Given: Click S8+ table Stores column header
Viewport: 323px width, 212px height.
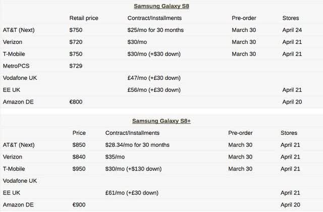Looking at the screenshot, I should [289, 133].
